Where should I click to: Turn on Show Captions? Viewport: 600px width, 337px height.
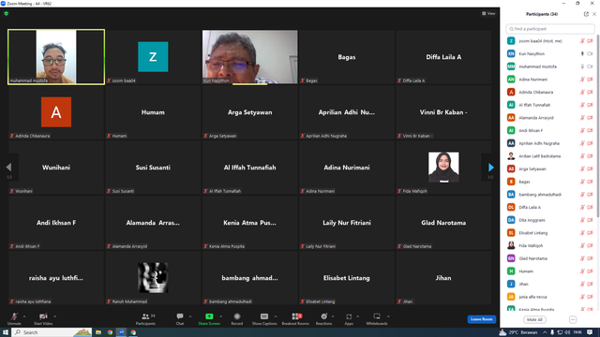[x=264, y=318]
